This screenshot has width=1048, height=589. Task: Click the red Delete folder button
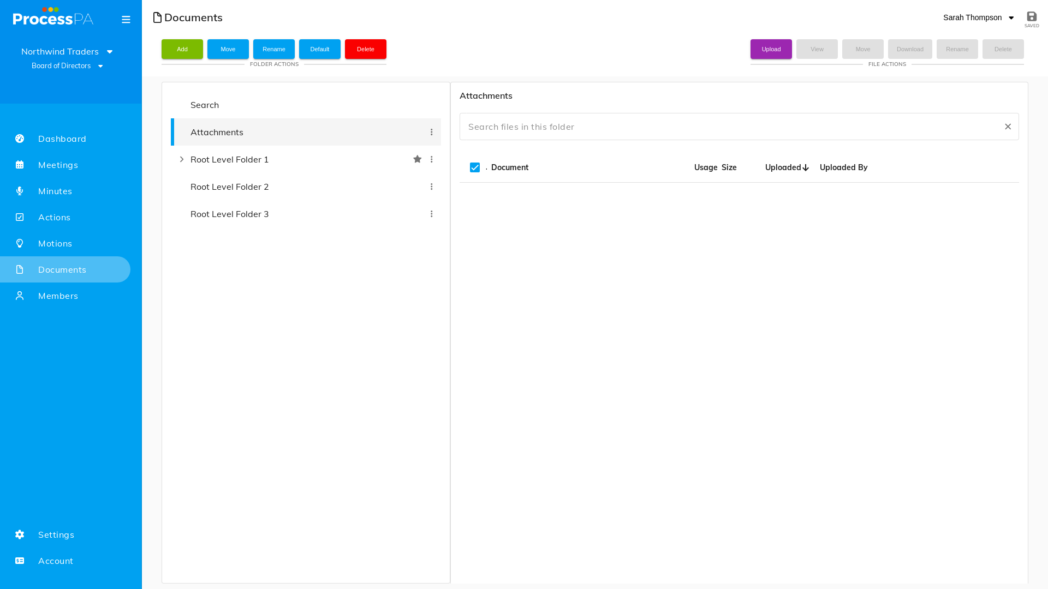point(366,49)
